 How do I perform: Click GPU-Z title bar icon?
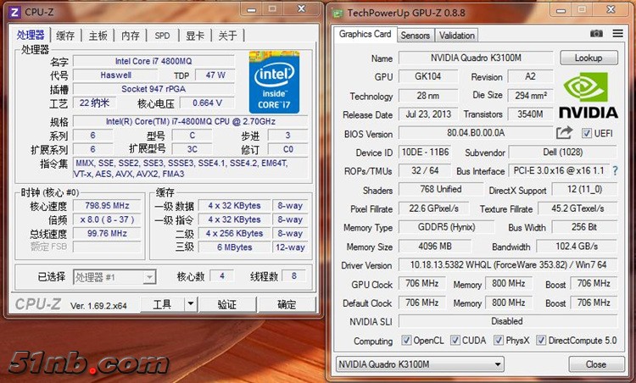coord(337,14)
